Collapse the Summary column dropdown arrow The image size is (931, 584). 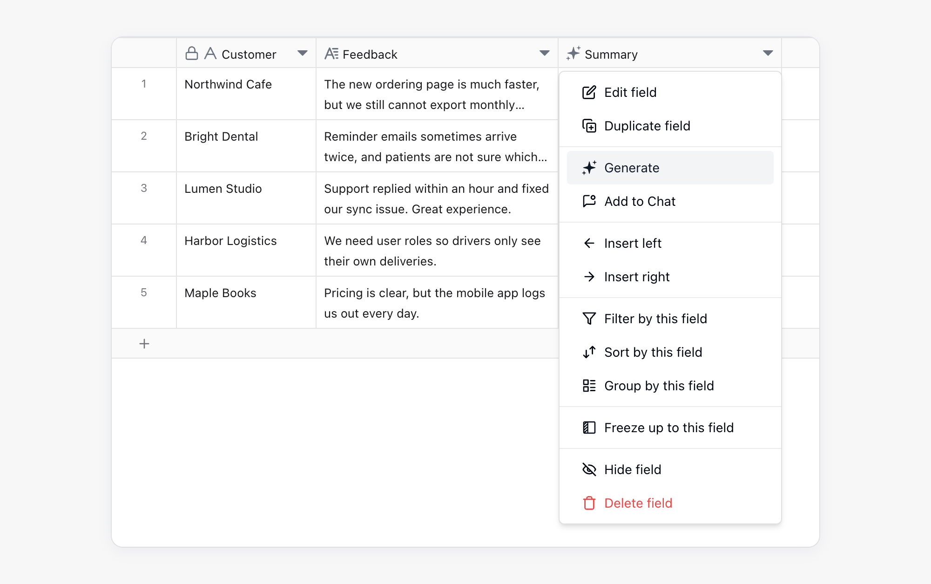[768, 54]
